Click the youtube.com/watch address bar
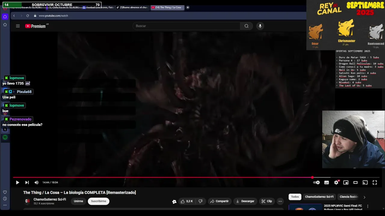385x216 pixels. tap(53, 16)
